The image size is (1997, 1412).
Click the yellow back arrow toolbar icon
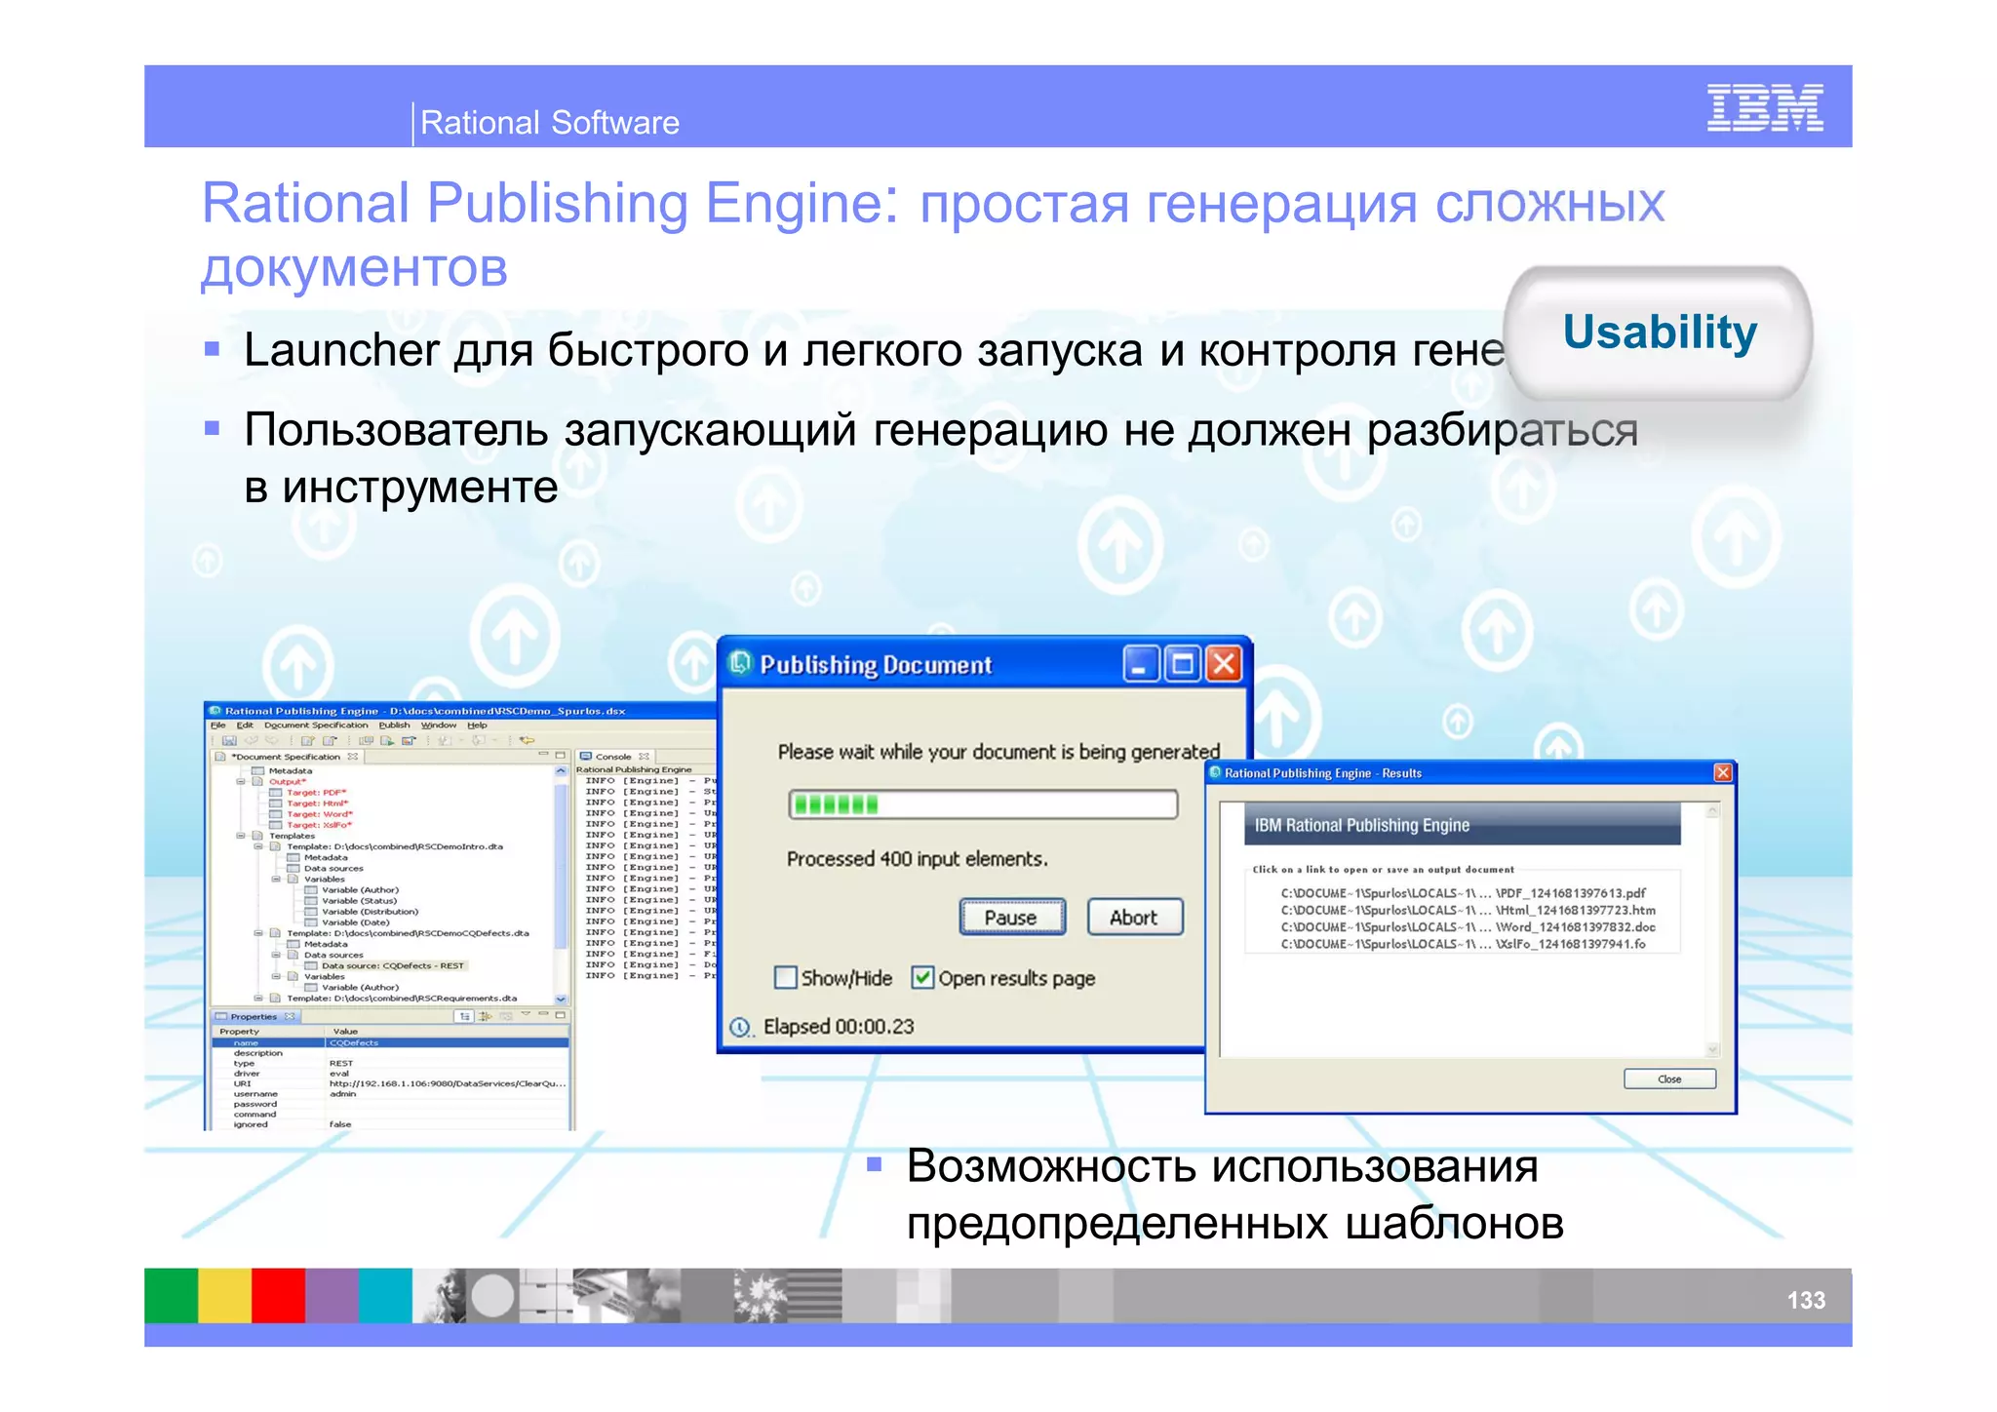click(527, 741)
